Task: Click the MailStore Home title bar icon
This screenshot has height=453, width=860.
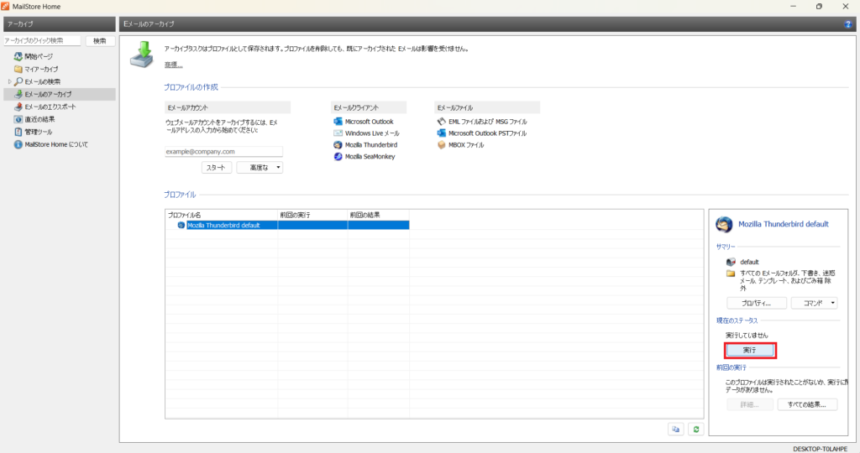Action: [6, 7]
